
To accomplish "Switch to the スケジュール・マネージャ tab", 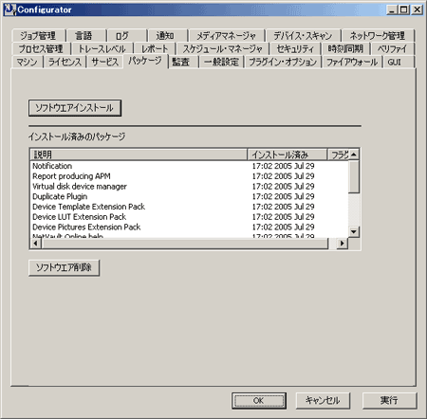I will click(222, 49).
